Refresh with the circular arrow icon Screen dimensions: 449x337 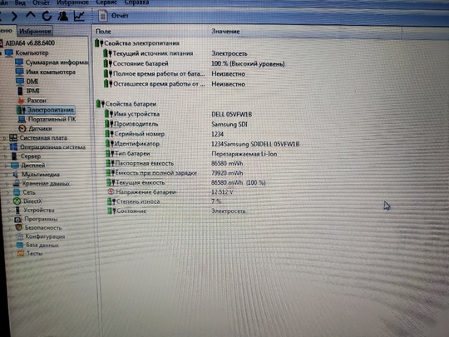(47, 16)
